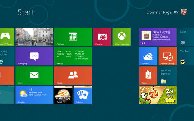Open the SkyDrive tile

(x=148, y=56)
